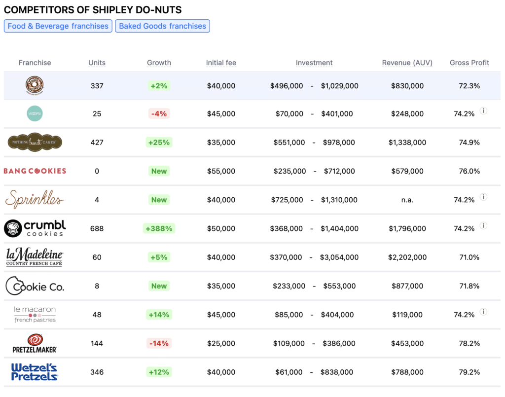The height and width of the screenshot is (397, 505).
Task: Click the Revenue (AUV) column header
Action: (x=407, y=63)
